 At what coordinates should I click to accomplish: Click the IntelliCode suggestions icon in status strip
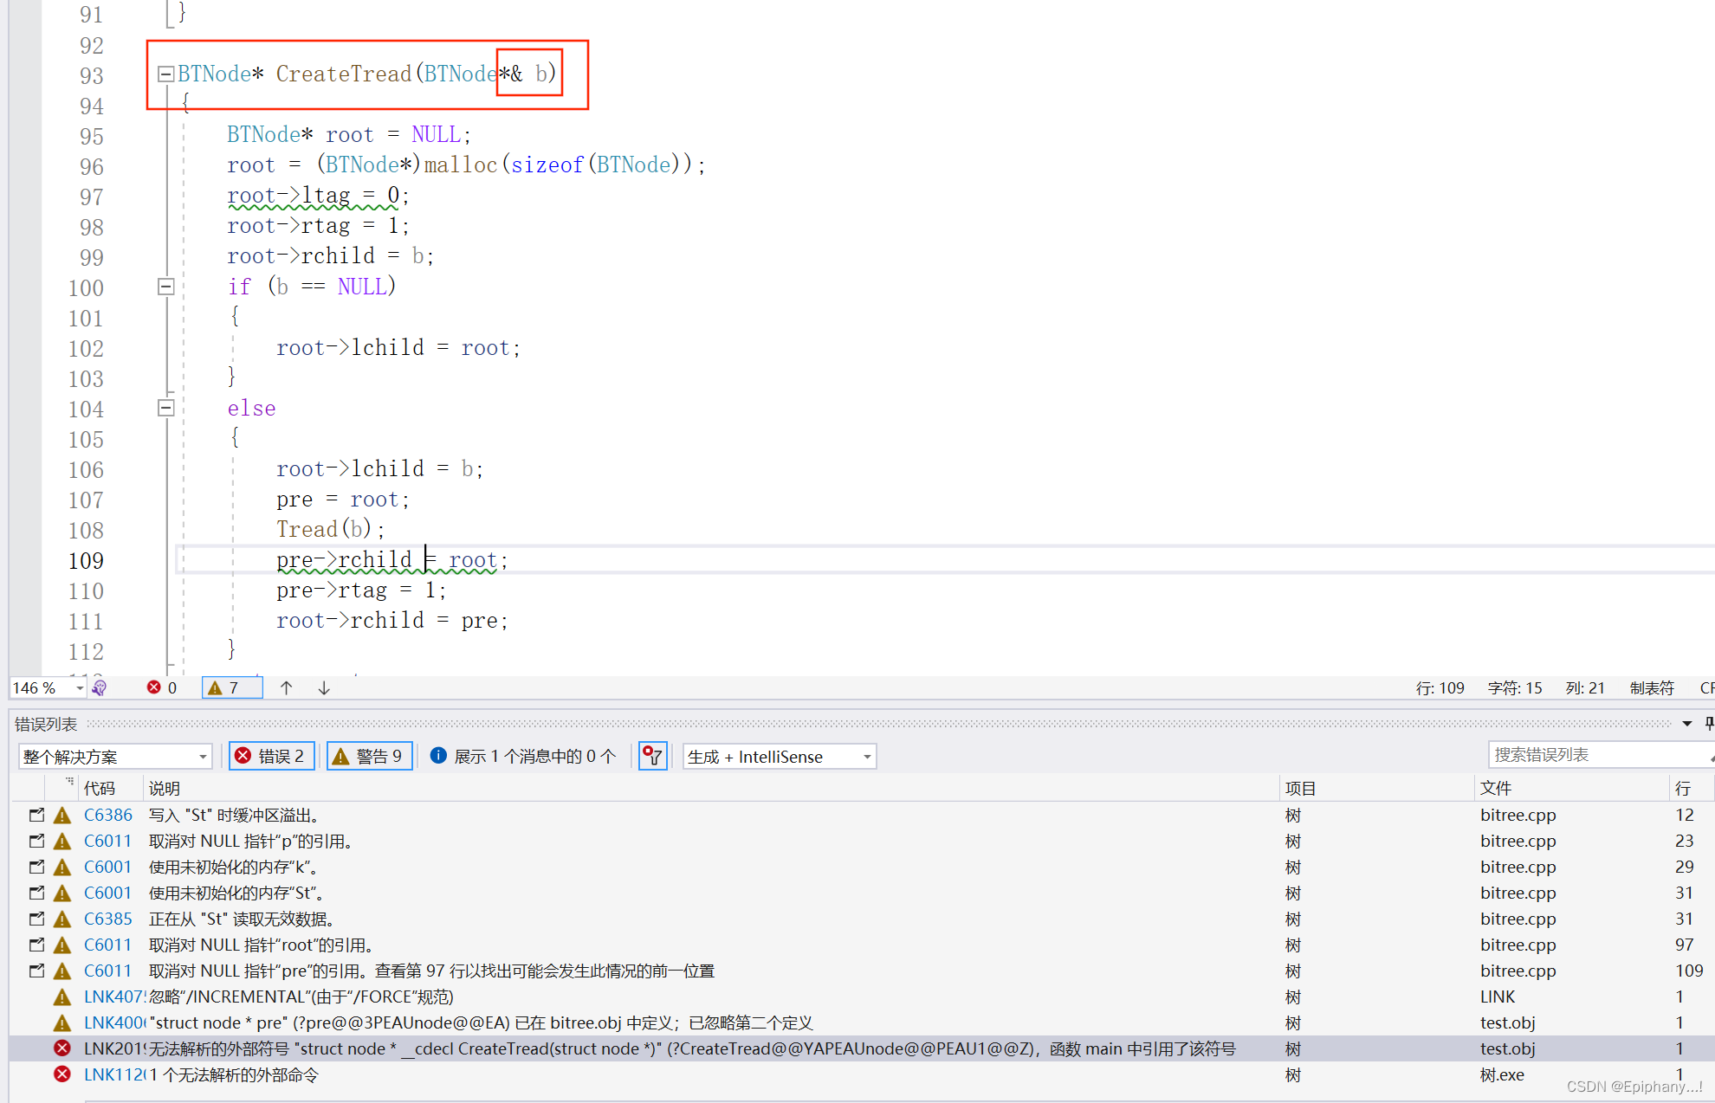click(100, 687)
